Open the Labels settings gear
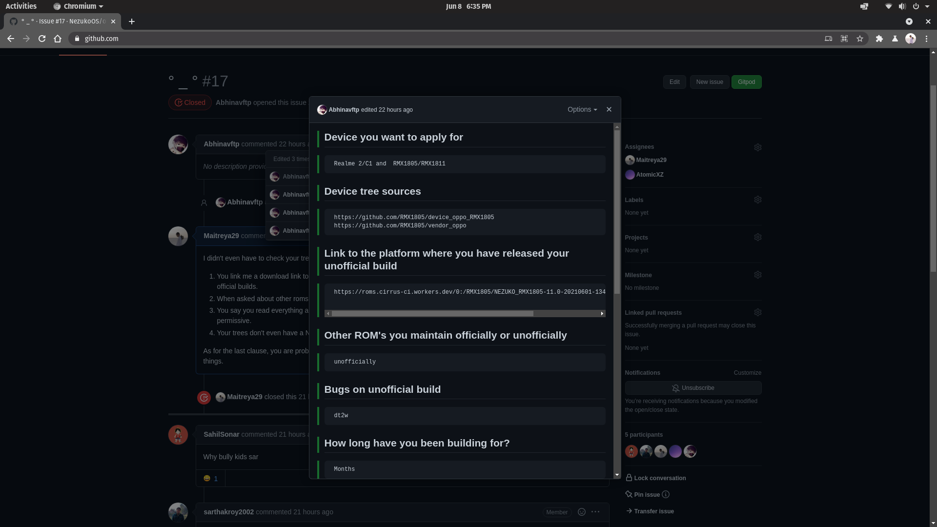 pyautogui.click(x=757, y=200)
